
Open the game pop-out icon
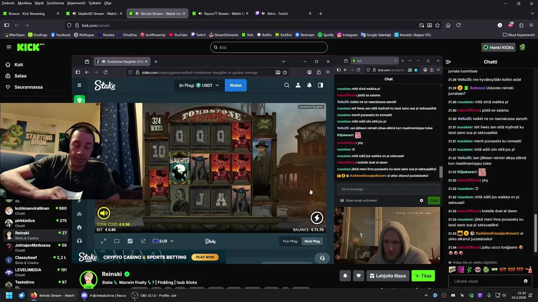click(x=143, y=241)
